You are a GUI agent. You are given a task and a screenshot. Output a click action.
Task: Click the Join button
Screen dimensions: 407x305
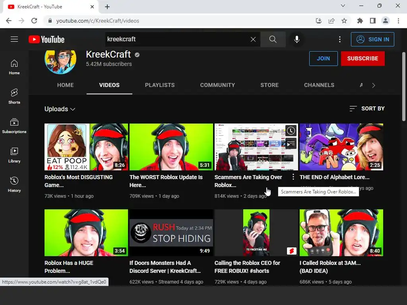tap(323, 58)
